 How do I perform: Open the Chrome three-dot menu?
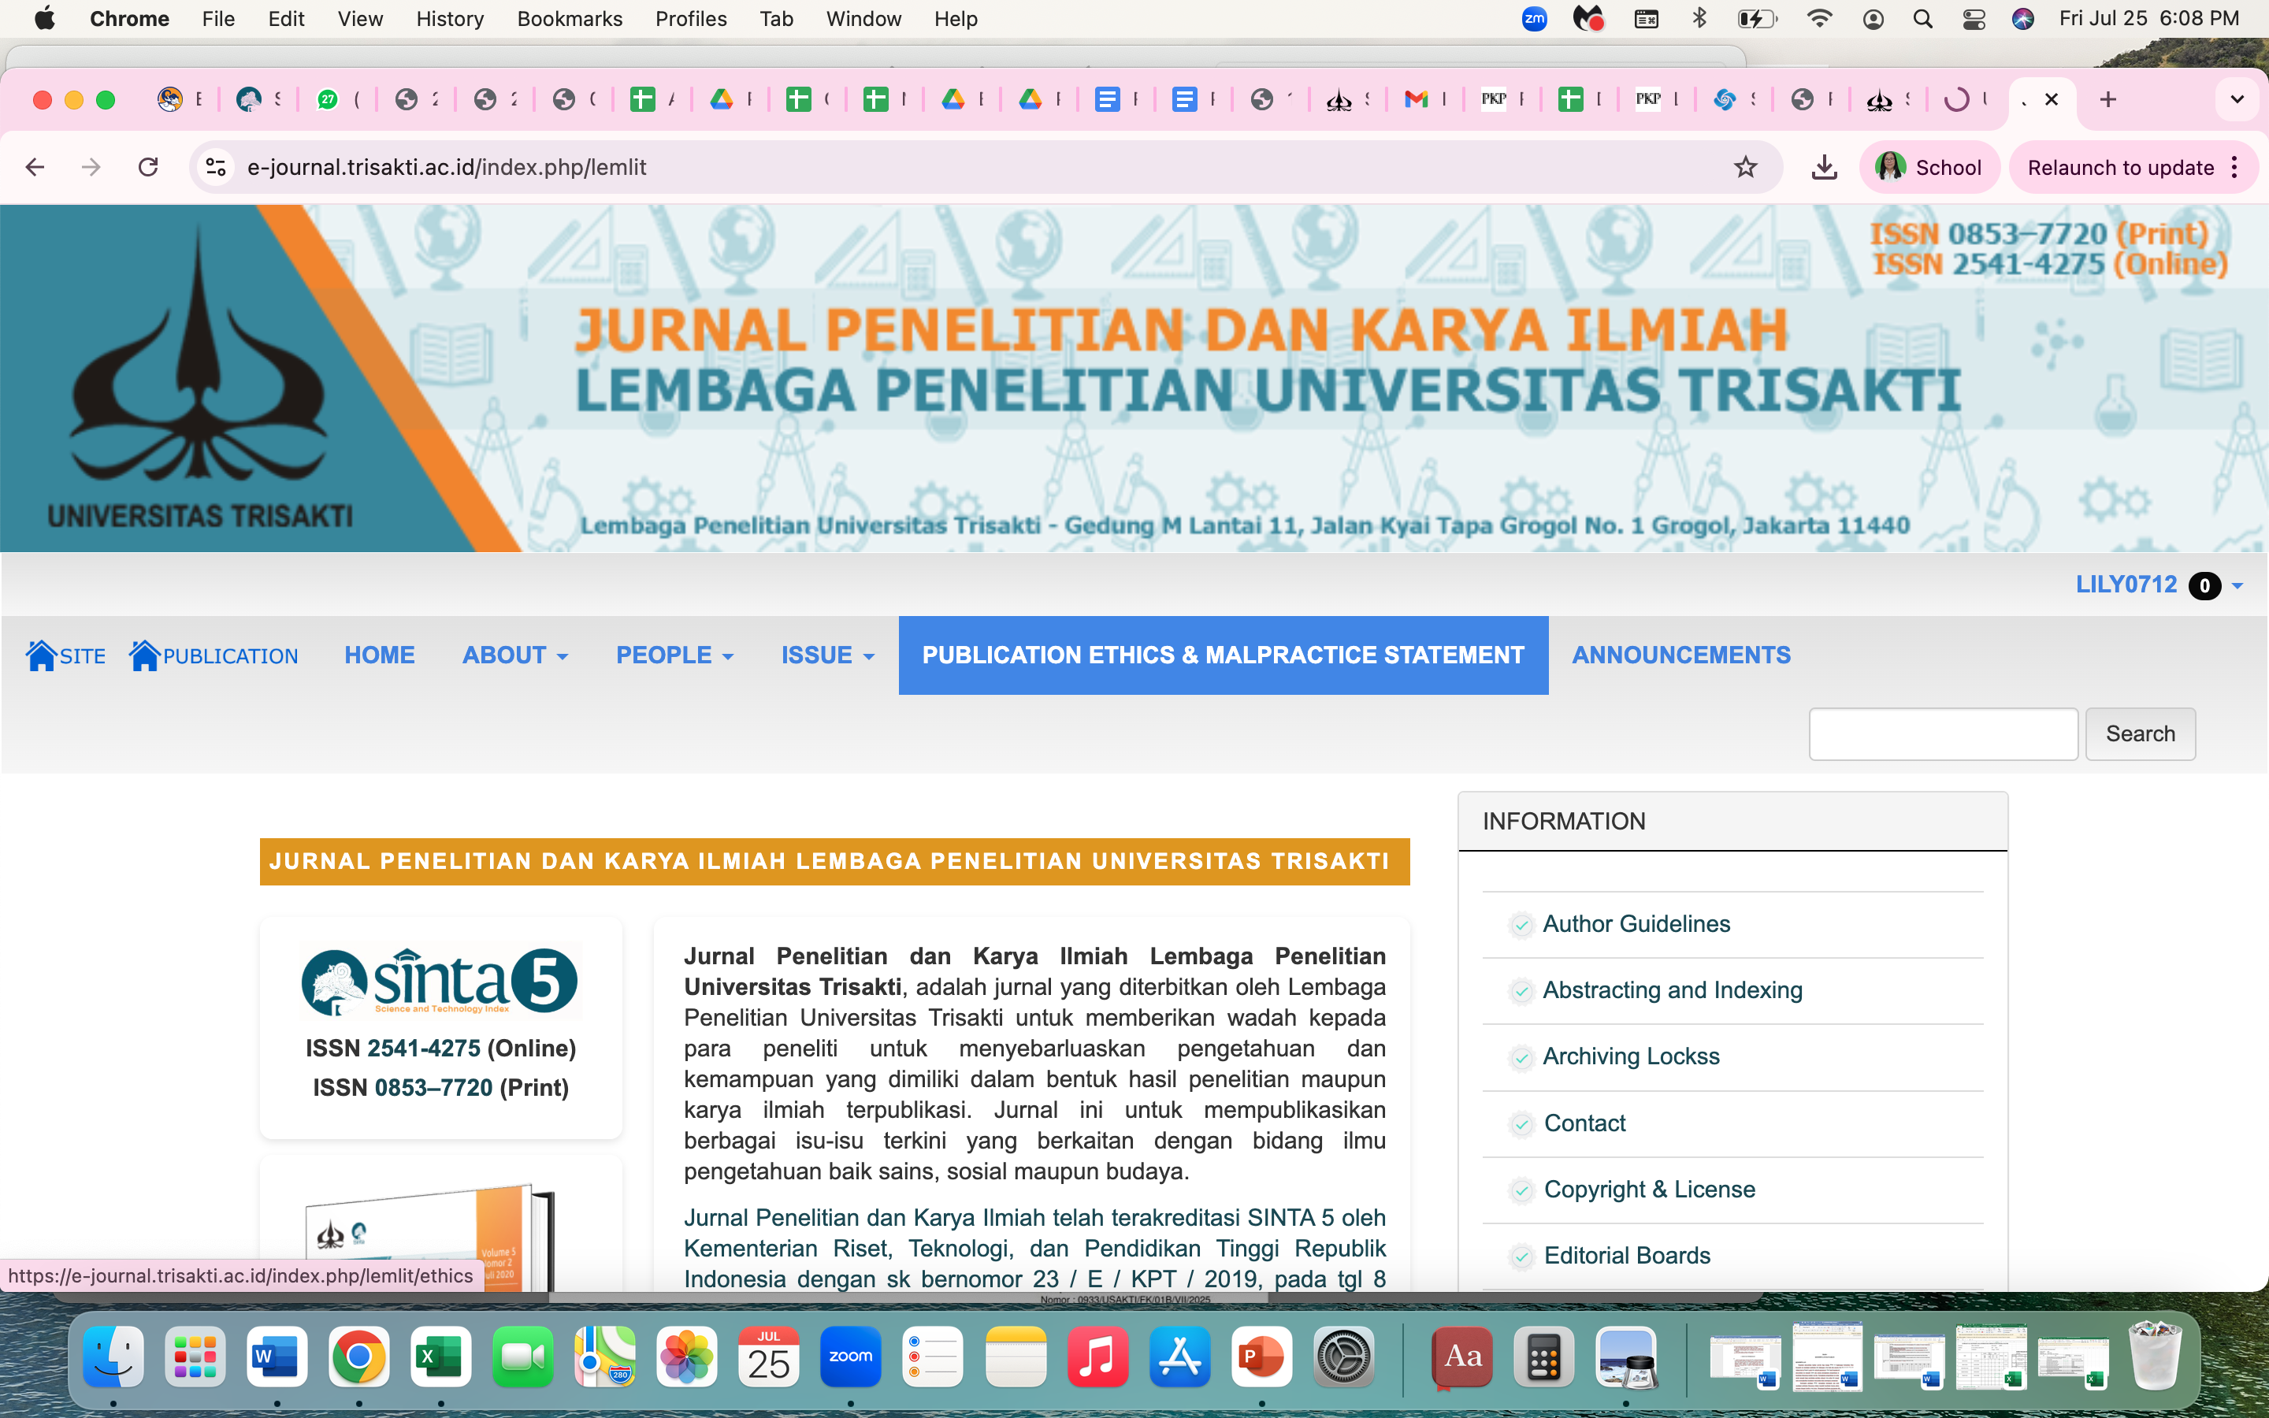coord(2235,167)
